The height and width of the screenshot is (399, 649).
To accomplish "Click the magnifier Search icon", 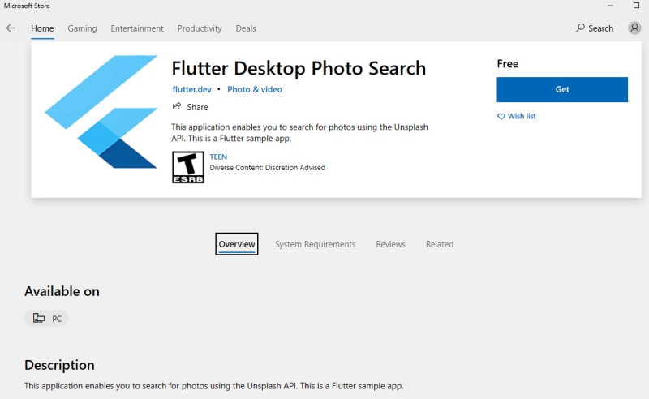I will click(580, 28).
